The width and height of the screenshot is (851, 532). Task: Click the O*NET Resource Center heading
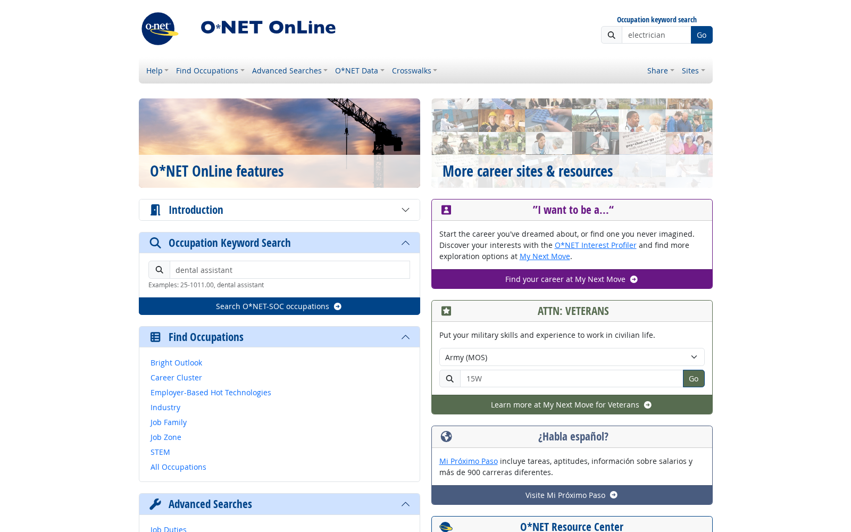(x=572, y=527)
